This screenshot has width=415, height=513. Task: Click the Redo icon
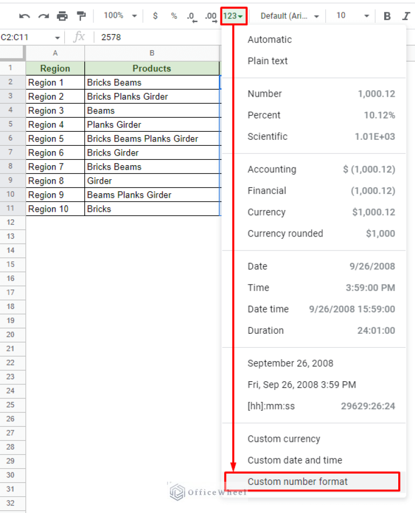coord(43,16)
